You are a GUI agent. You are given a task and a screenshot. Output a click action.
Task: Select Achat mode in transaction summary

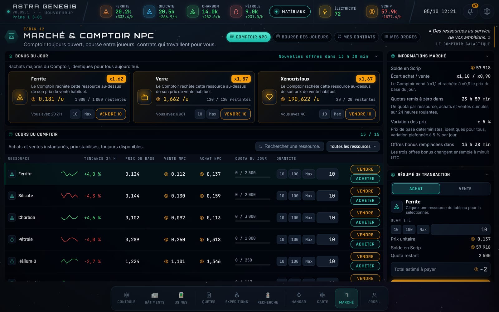[416, 189]
